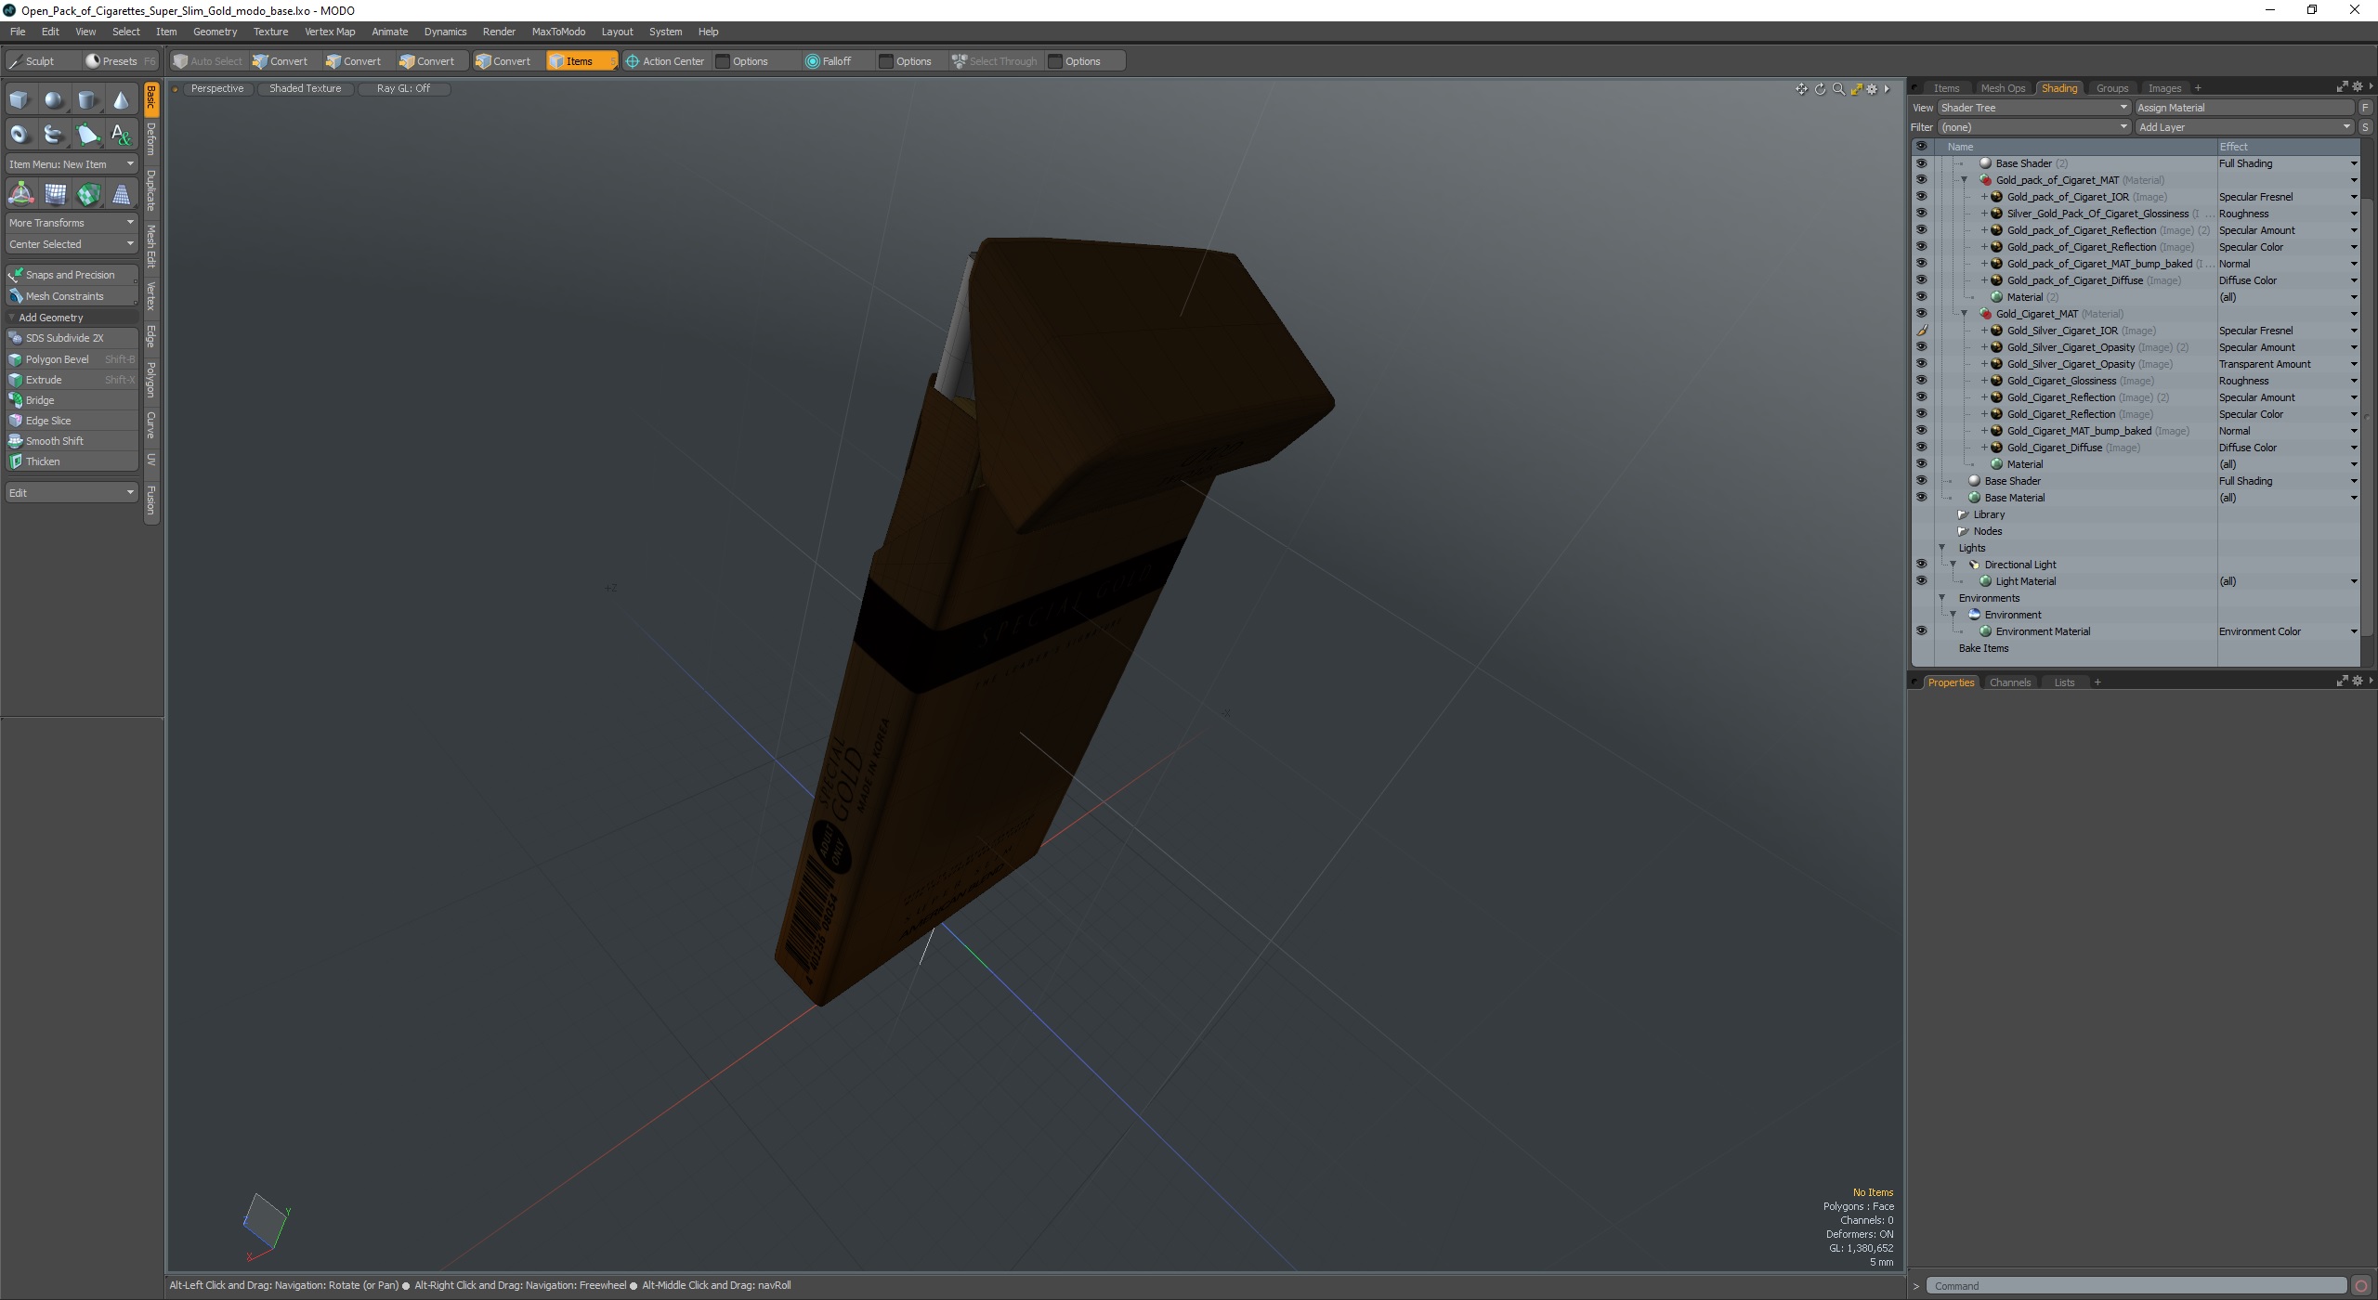Open Shading panel settings gear

click(2357, 87)
